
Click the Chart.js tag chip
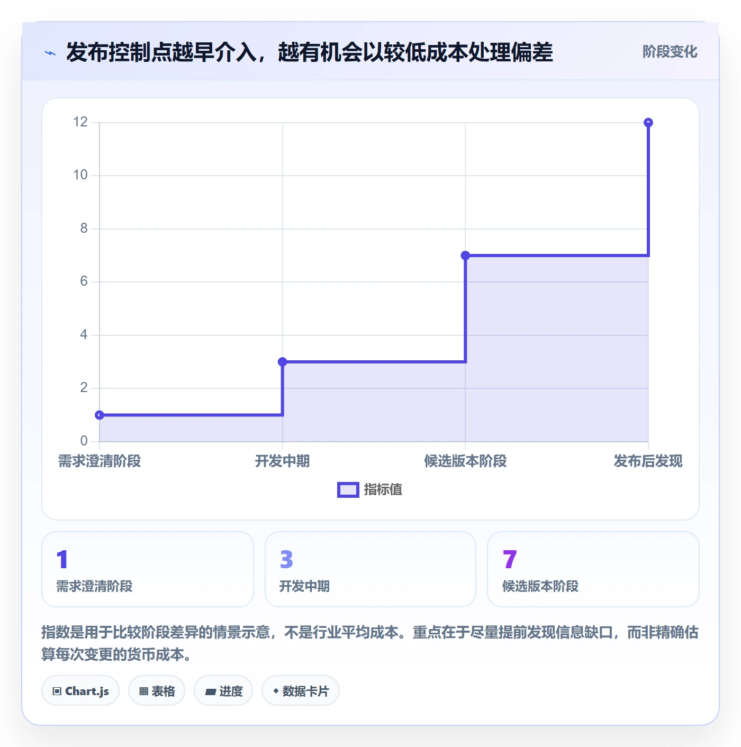click(80, 690)
